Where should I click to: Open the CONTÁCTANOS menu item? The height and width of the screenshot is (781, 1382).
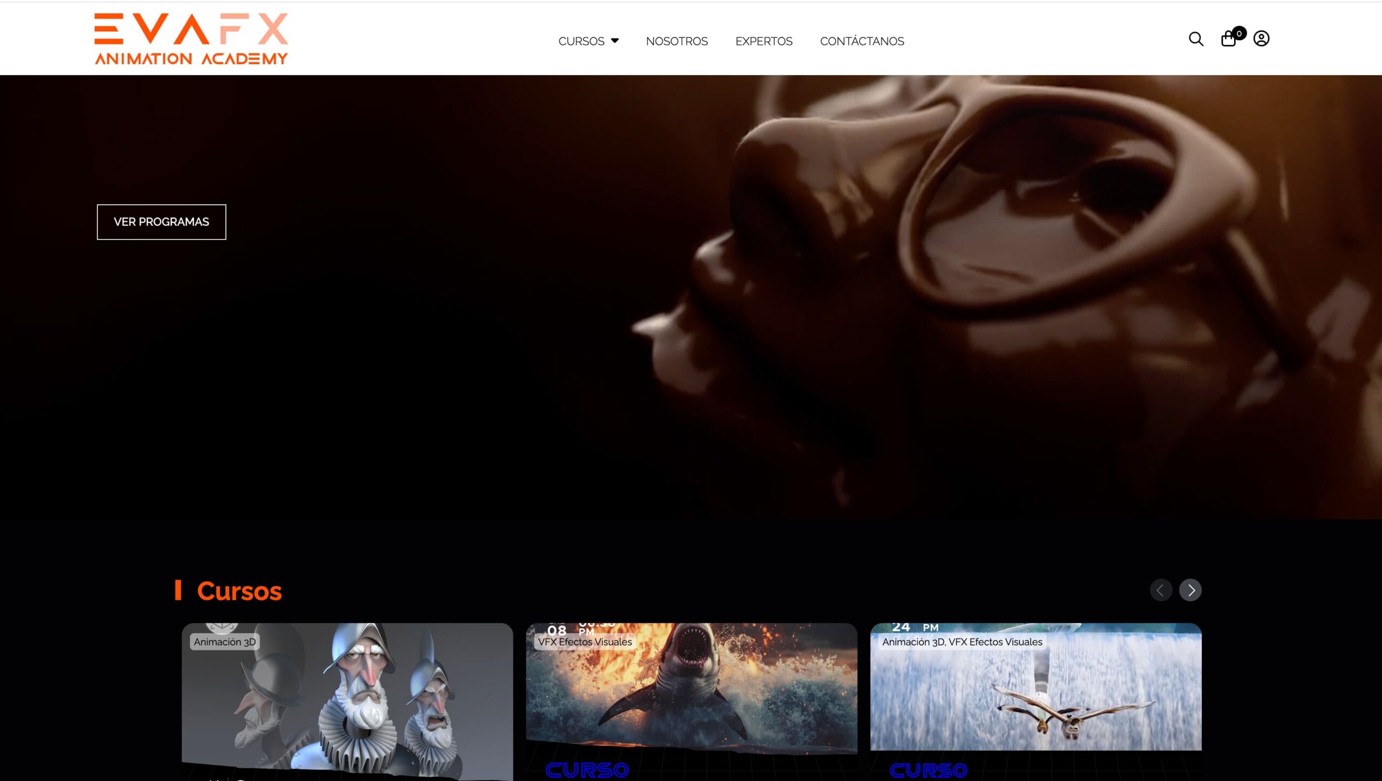(x=862, y=41)
